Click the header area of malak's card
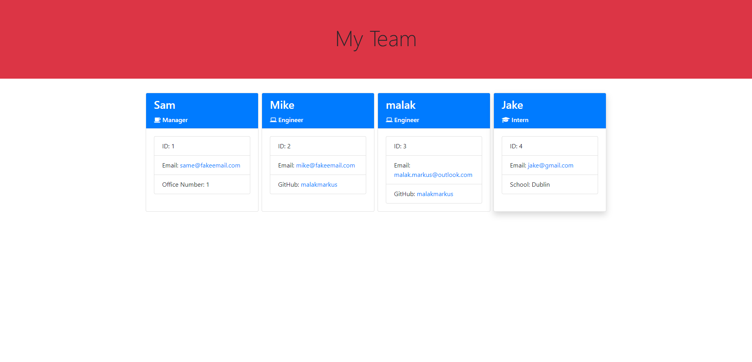This screenshot has width=752, height=362. tap(434, 111)
